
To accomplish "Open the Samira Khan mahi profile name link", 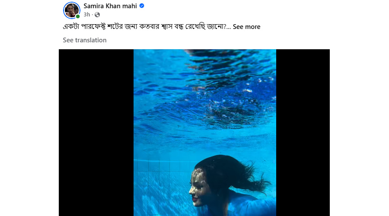I will coord(110,6).
